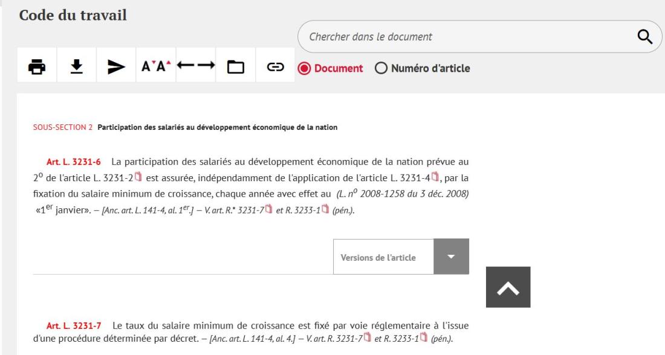Save to folder using the folder icon
Viewport: 665px width, 355px height.
(235, 66)
